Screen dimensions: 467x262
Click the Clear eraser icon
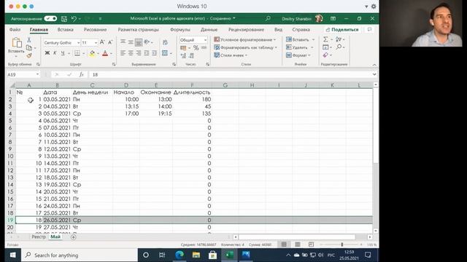click(325, 55)
